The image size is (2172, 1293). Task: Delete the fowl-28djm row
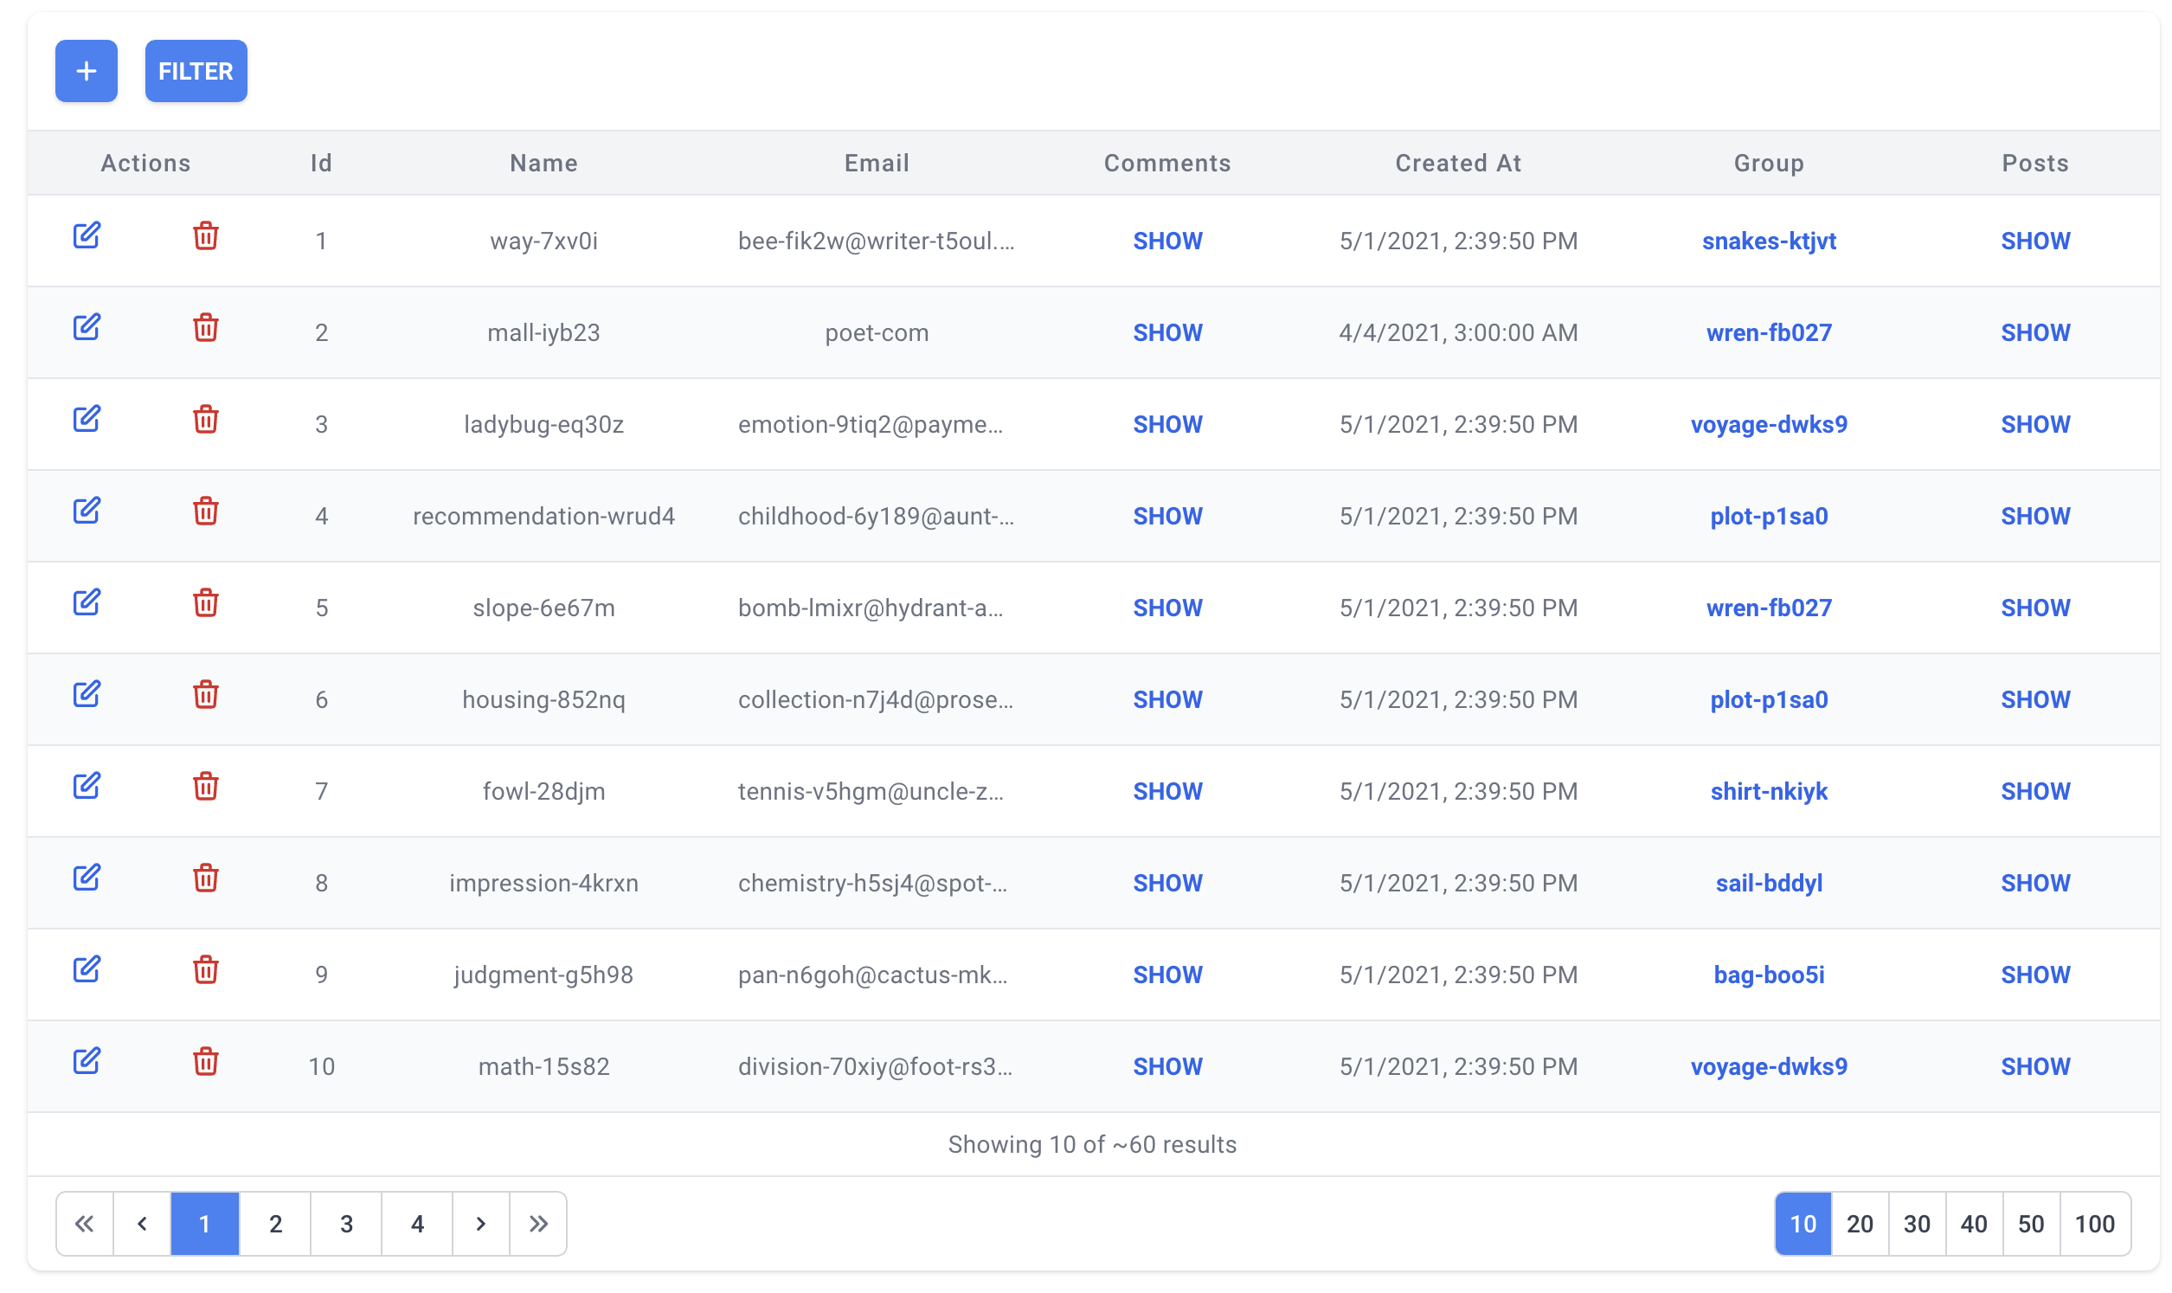click(x=206, y=787)
